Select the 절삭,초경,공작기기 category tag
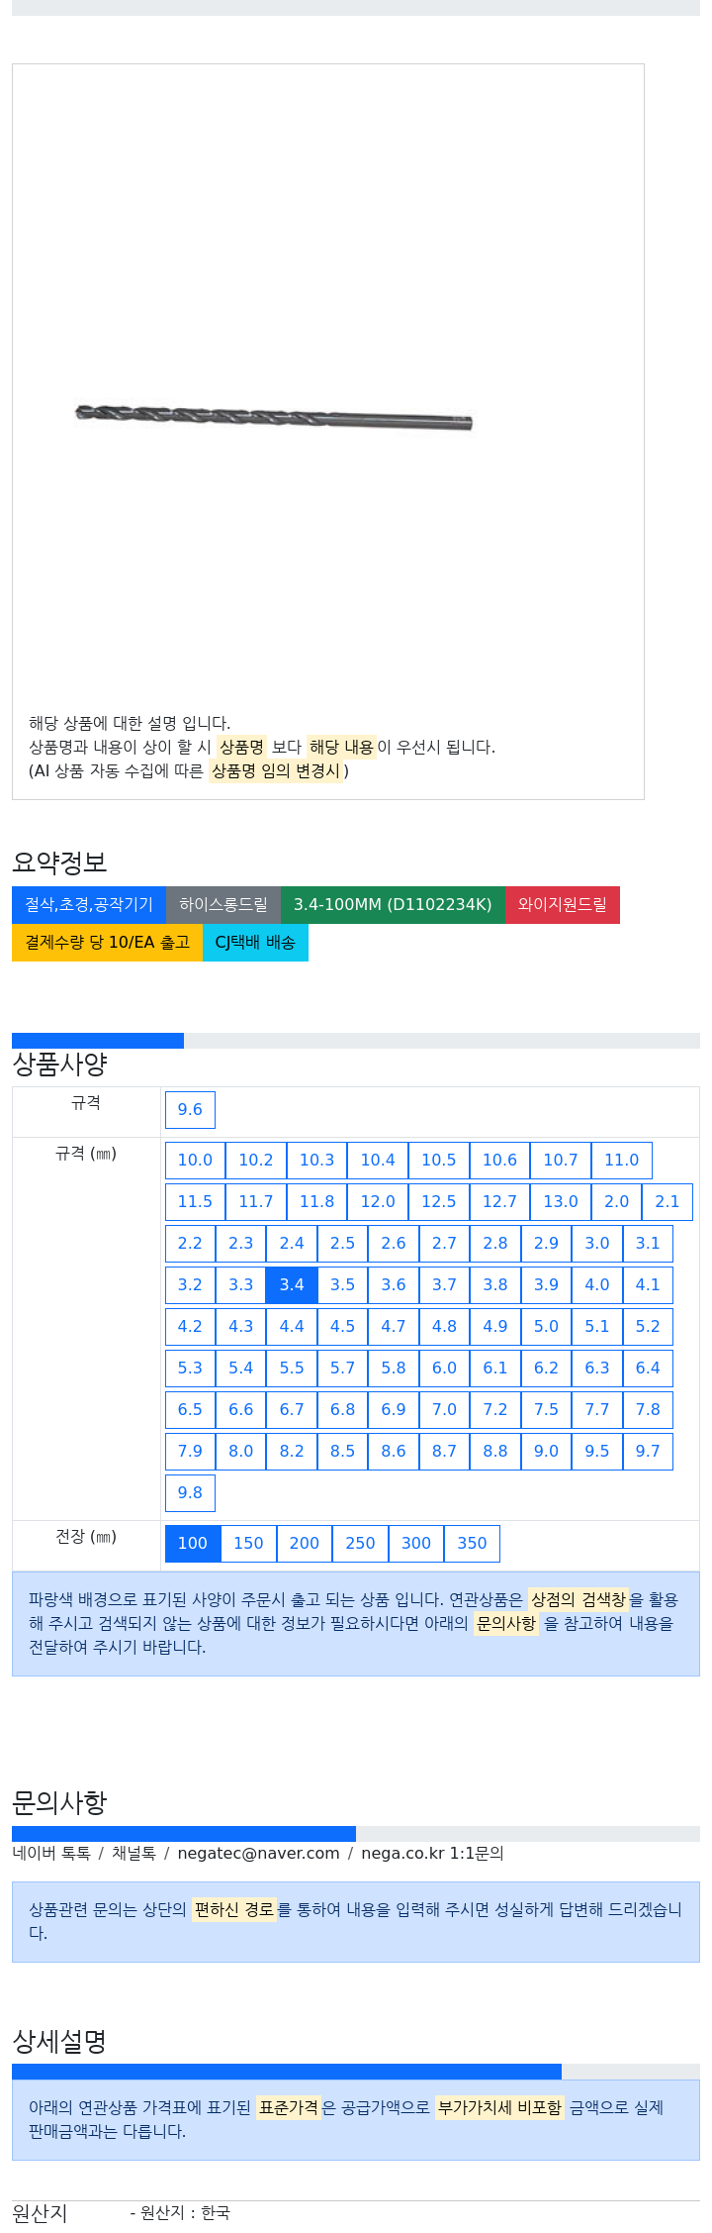This screenshot has height=2233, width=712. tap(89, 905)
